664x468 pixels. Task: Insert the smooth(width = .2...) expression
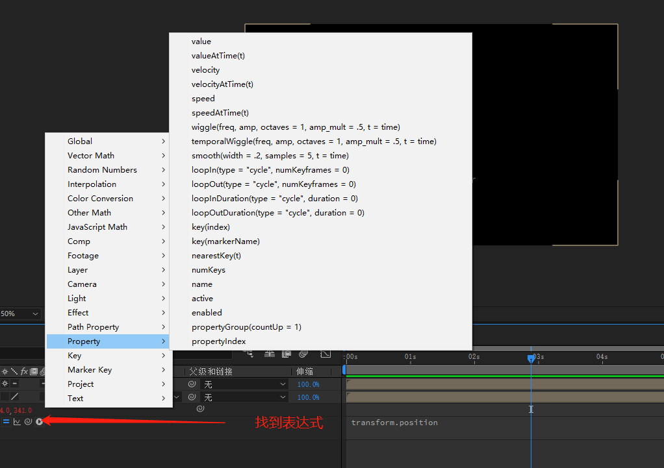pyautogui.click(x=320, y=156)
